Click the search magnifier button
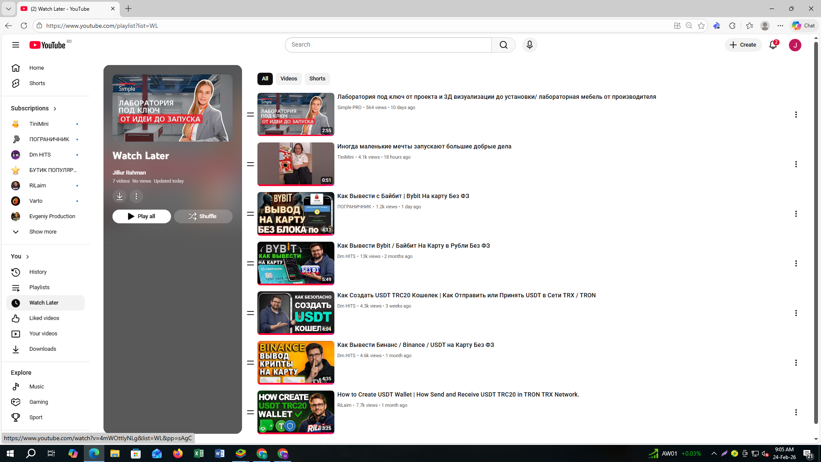Image resolution: width=821 pixels, height=462 pixels. click(503, 45)
